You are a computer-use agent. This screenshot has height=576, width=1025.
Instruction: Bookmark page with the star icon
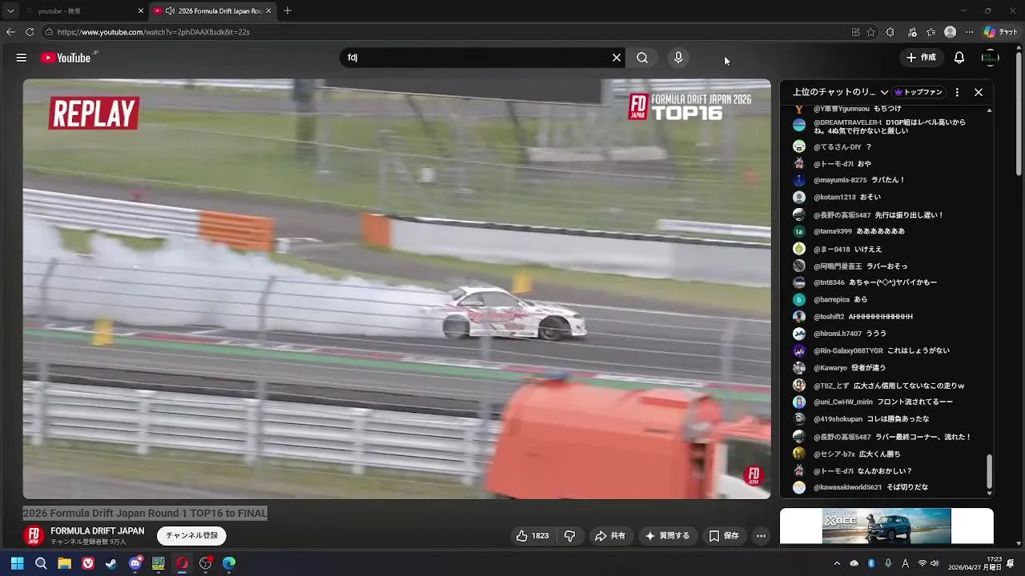click(871, 32)
